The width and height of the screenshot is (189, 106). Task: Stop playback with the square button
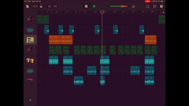pyautogui.click(x=86, y=6)
